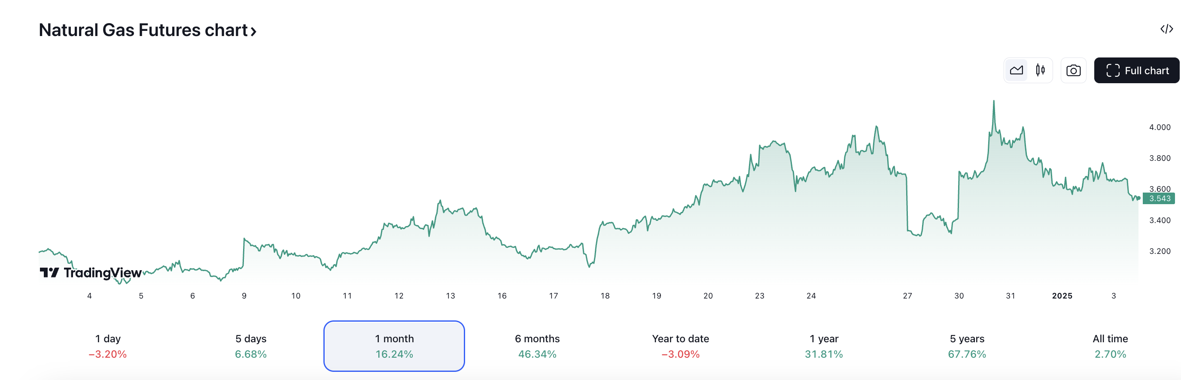Switch to the 6 months tab
This screenshot has width=1181, height=380.
pyautogui.click(x=537, y=346)
